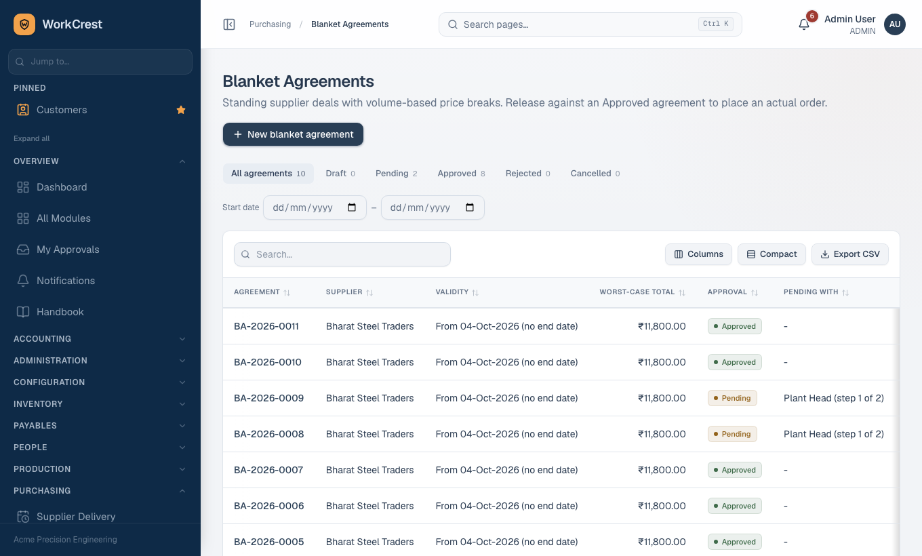Click New blanket agreement button

[x=293, y=134]
